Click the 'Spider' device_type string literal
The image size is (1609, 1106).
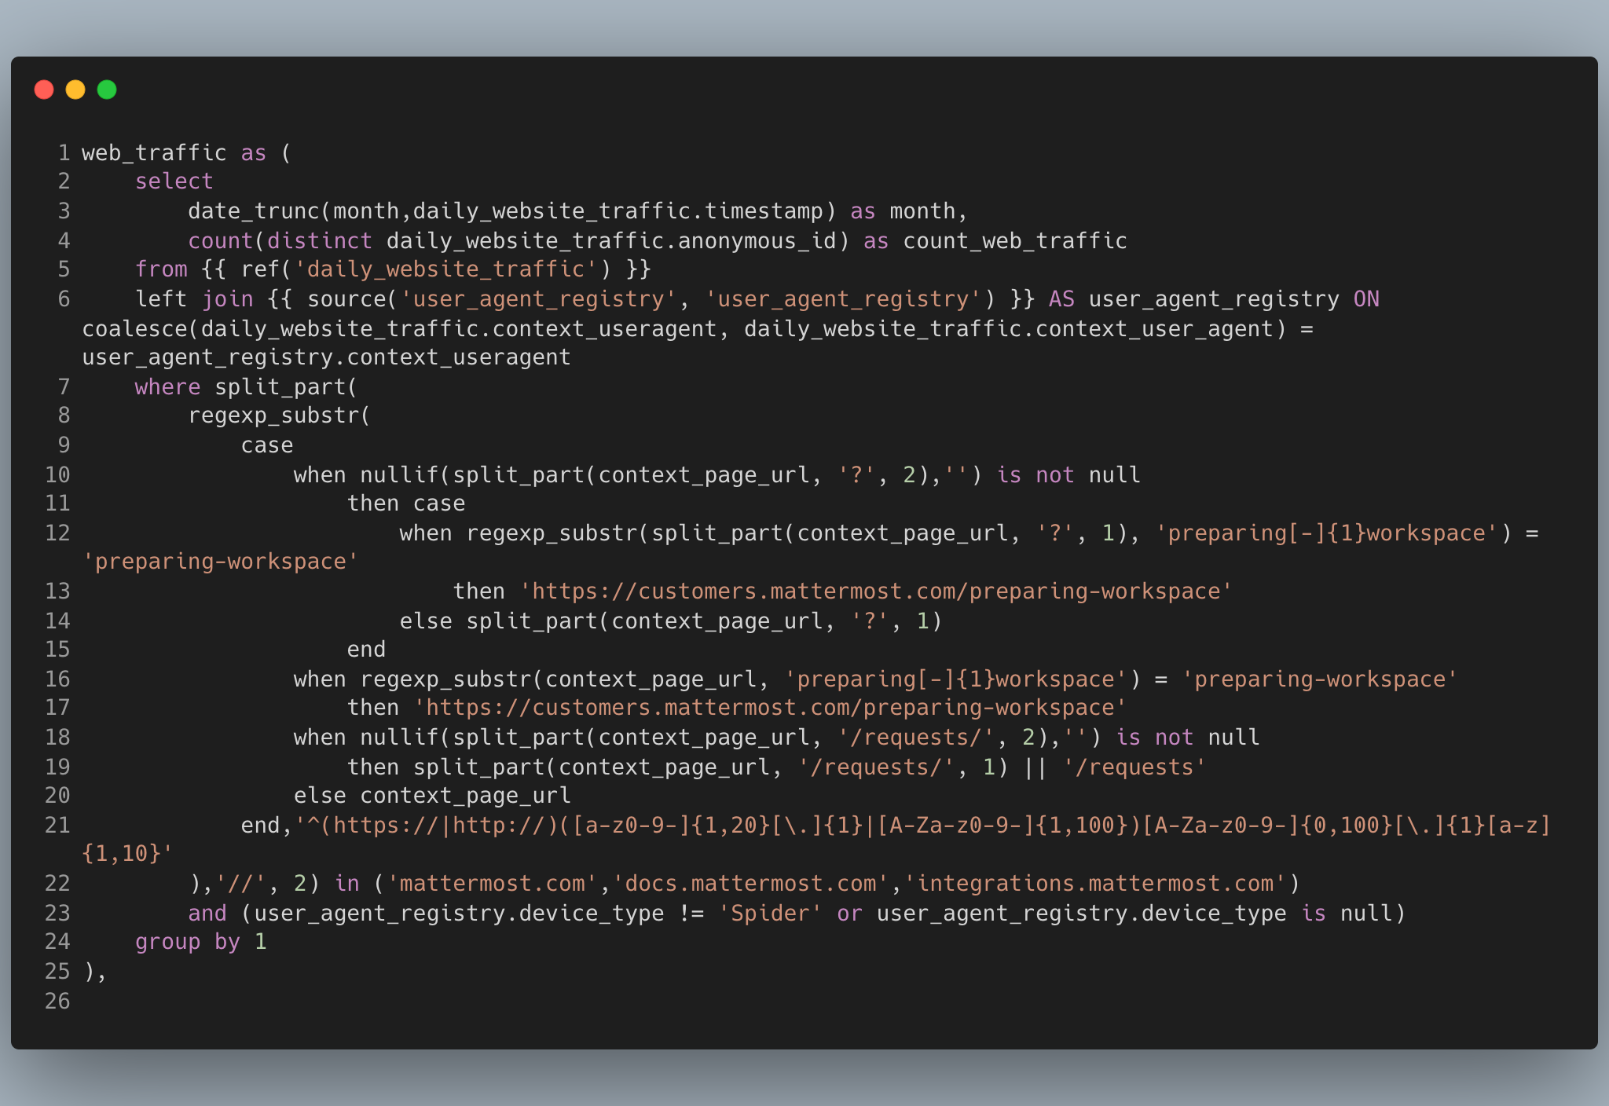(768, 913)
